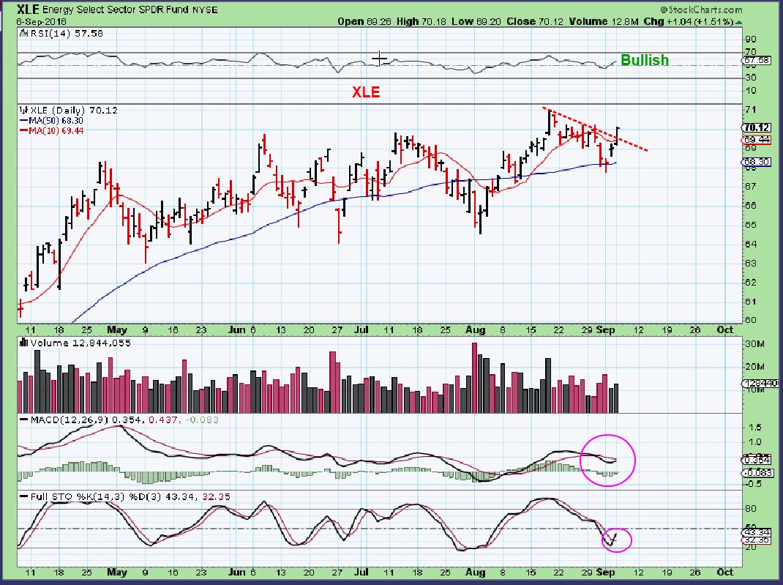Click the fund name 'Energy Select Sector SPDR Fund'
Image resolution: width=783 pixels, height=585 pixels.
tap(116, 10)
